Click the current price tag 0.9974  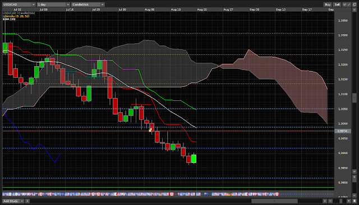[342, 131]
